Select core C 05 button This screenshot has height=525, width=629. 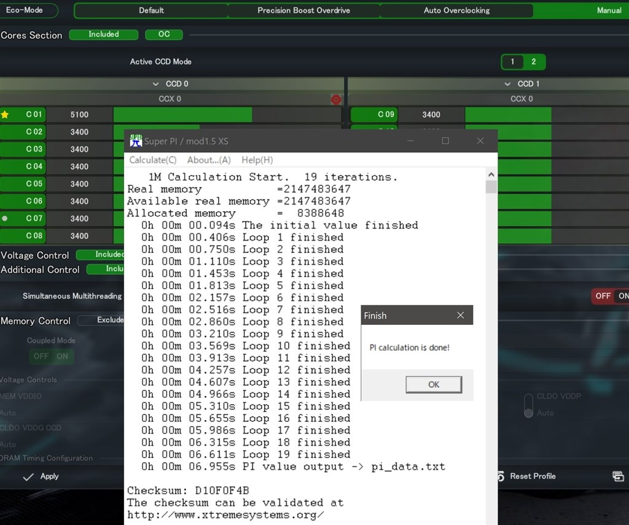coord(23,184)
